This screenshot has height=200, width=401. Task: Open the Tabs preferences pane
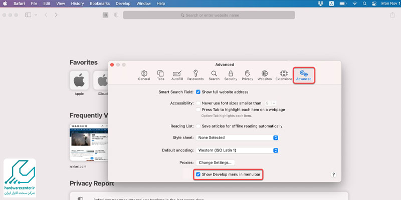click(x=160, y=75)
